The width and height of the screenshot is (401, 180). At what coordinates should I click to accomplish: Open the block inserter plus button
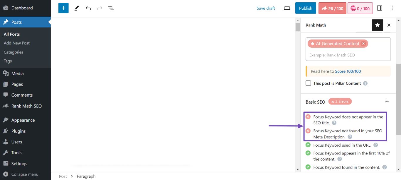63,8
